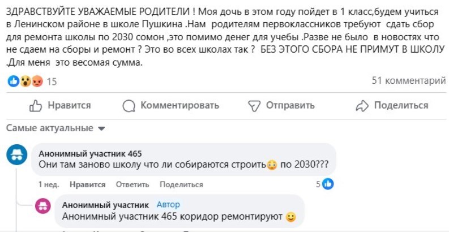This screenshot has width=449, height=232.
Task: Click the speech bubble Комментировать icon
Action: coord(129,105)
